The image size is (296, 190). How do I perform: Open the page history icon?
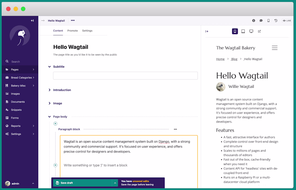click(276, 20)
